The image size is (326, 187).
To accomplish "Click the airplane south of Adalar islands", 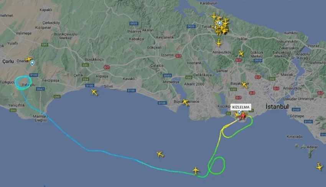I will click(319, 167).
